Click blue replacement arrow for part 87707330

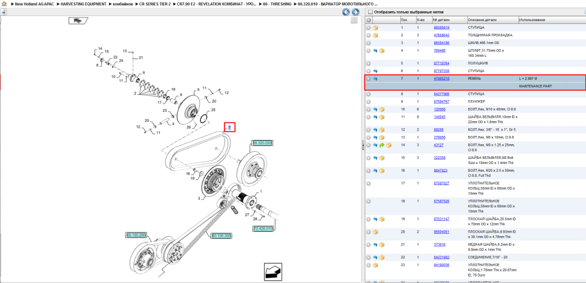click(x=376, y=71)
